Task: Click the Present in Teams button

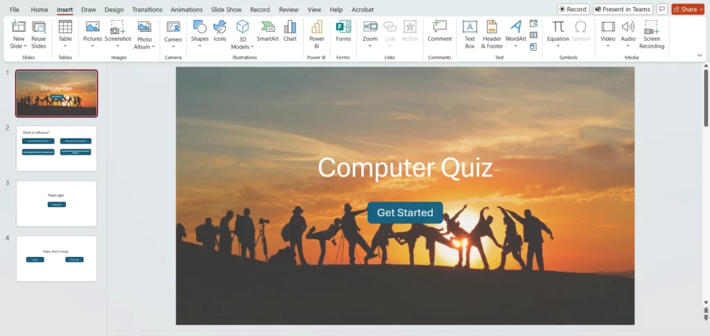Action: [622, 9]
